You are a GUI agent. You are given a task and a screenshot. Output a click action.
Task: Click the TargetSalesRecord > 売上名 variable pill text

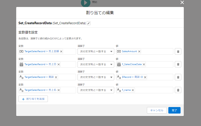point(40,90)
